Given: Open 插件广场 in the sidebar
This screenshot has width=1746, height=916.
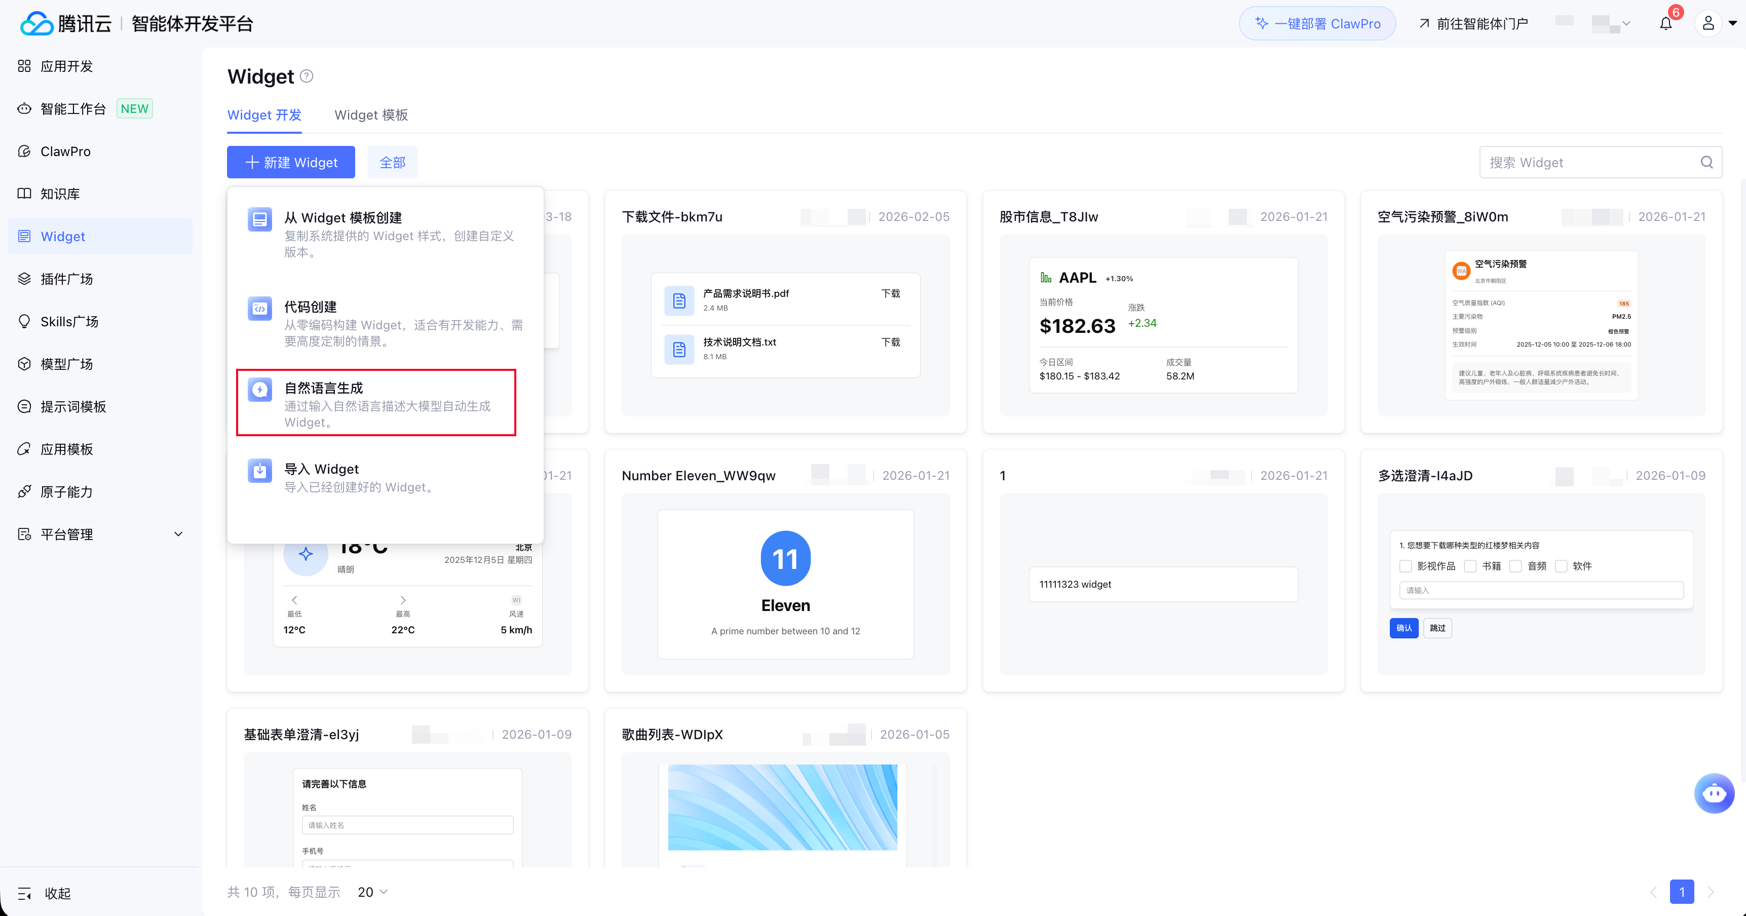Looking at the screenshot, I should (66, 279).
